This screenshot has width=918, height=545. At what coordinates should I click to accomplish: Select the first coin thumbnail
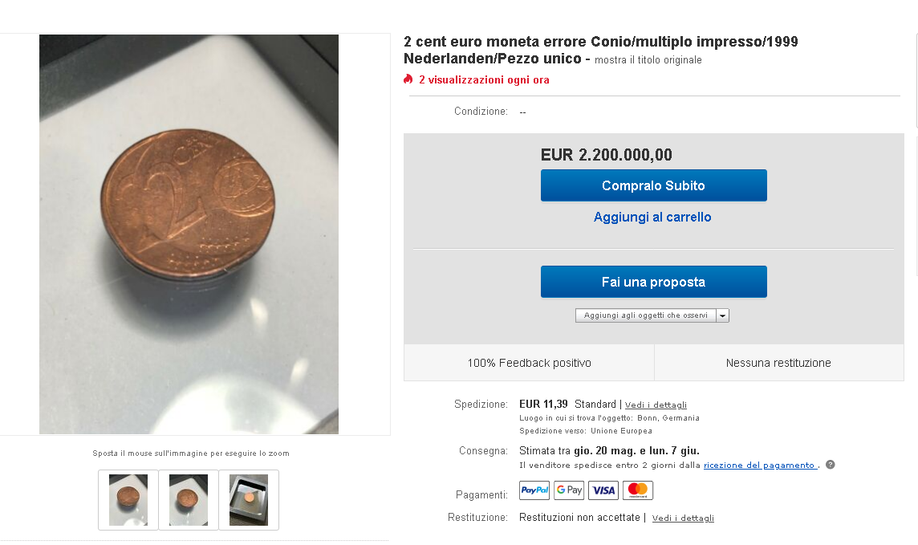[x=128, y=500]
